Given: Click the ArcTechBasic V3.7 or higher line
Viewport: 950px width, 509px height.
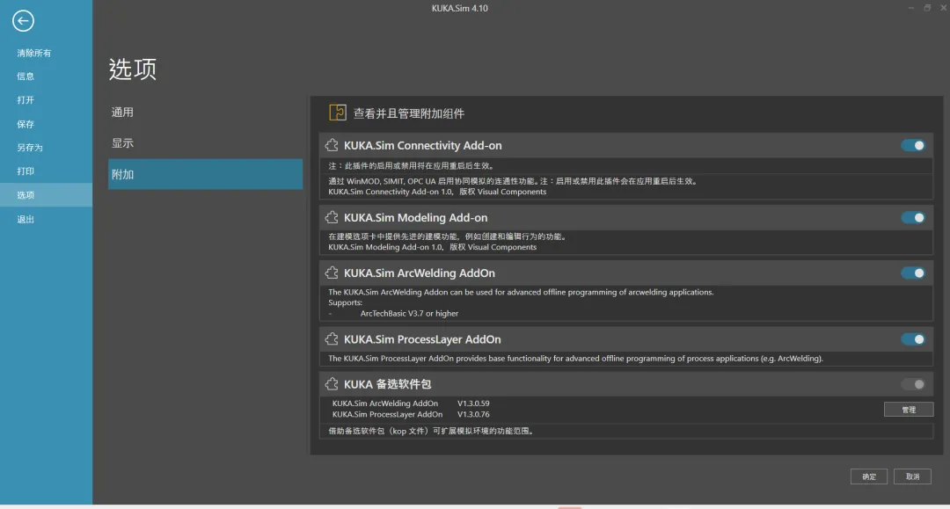Looking at the screenshot, I should (x=409, y=314).
